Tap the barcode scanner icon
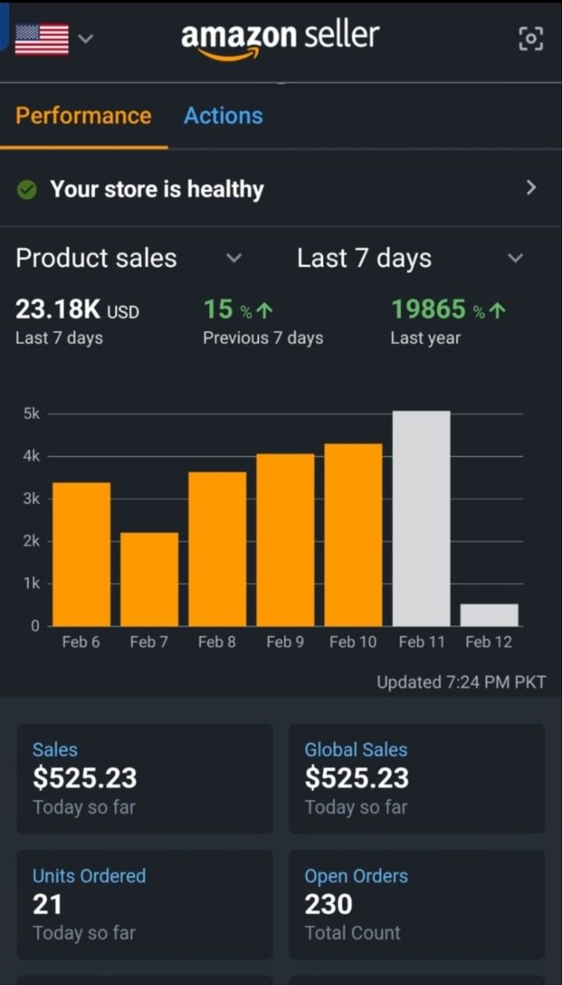This screenshot has width=562, height=985. (531, 38)
